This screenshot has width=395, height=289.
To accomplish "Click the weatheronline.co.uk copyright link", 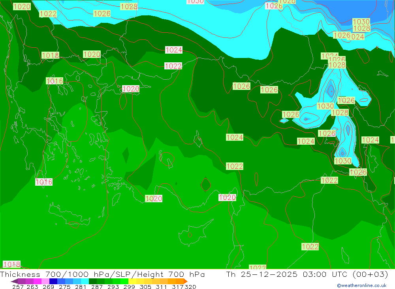I will 362,285.
